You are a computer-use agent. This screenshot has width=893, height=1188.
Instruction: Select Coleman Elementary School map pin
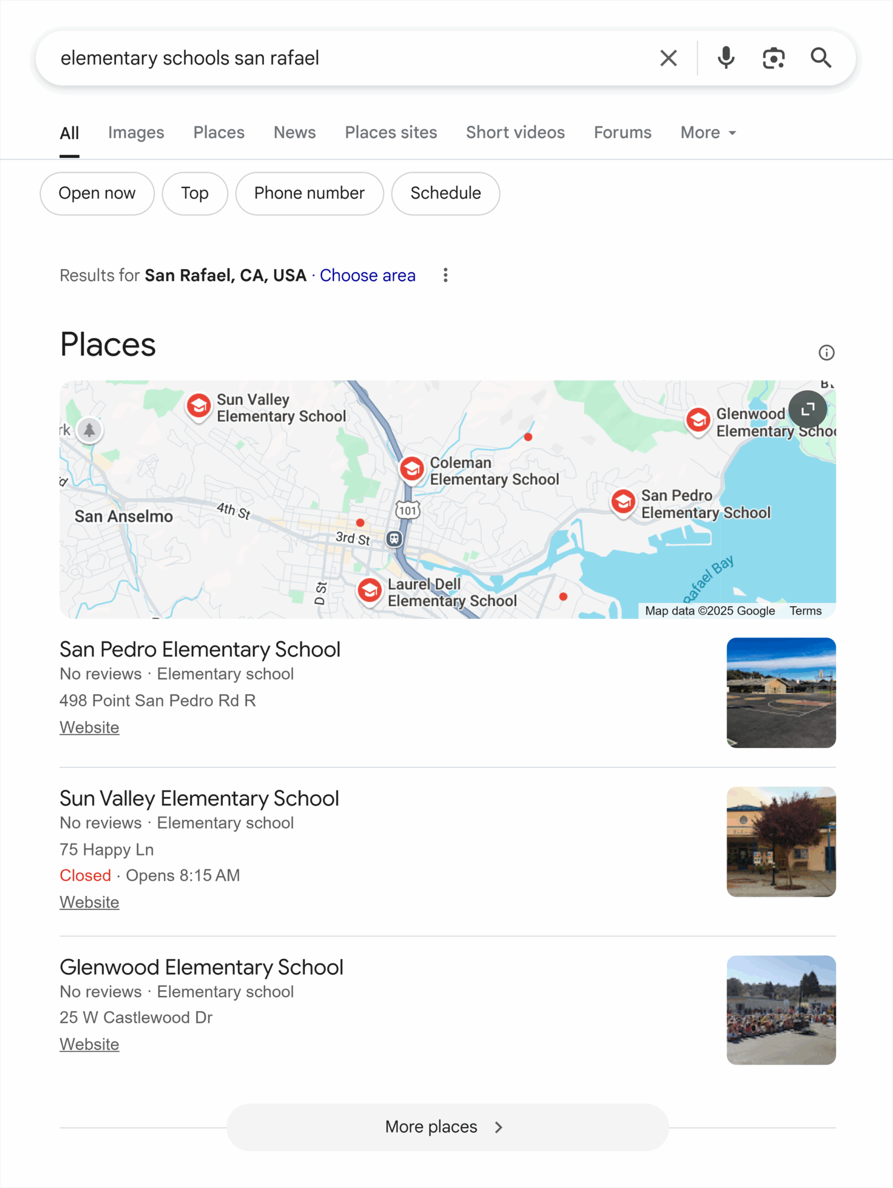(412, 469)
